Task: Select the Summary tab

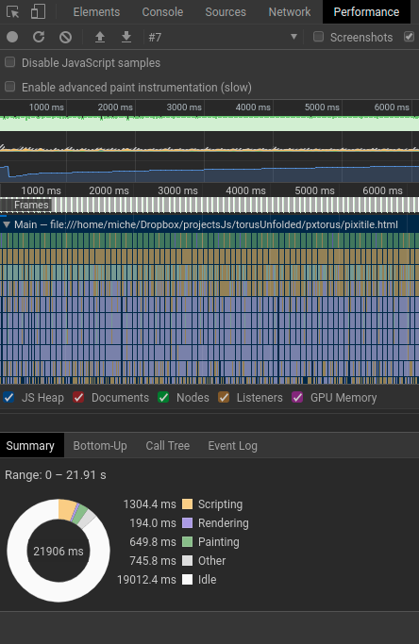Action: pos(30,446)
